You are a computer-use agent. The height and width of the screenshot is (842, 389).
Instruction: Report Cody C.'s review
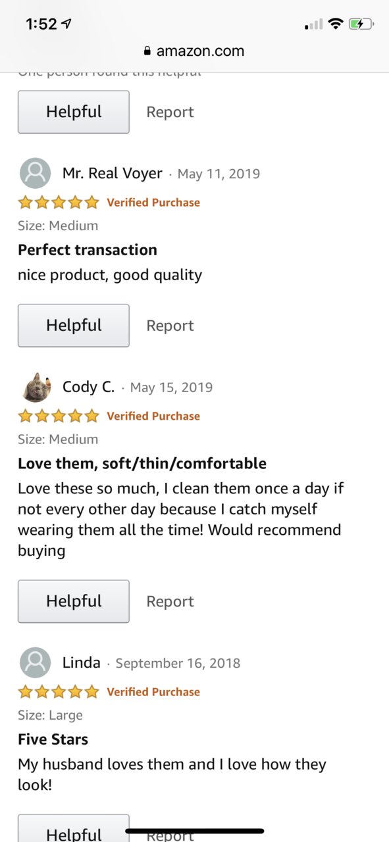(x=170, y=601)
